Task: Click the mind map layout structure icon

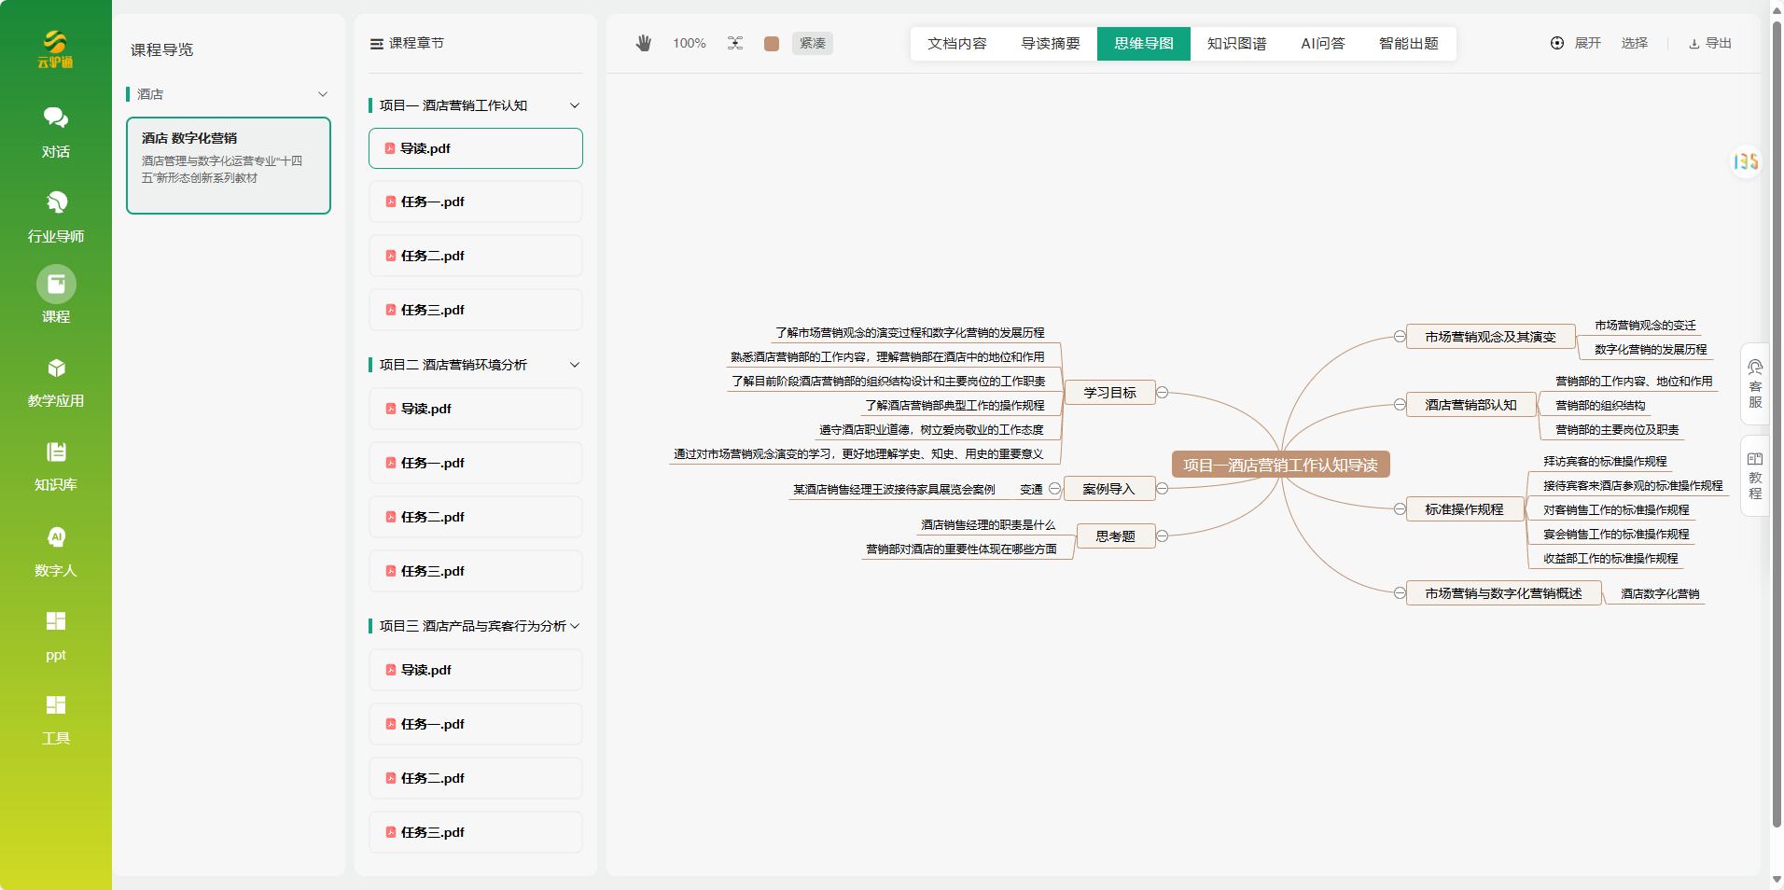Action: click(735, 44)
